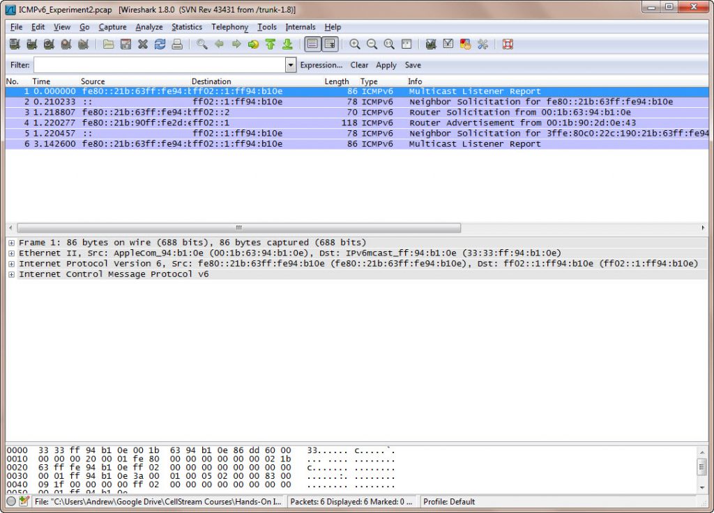Screen dimensions: 714x513
Task: Click the zoom in icon
Action: tap(355, 45)
